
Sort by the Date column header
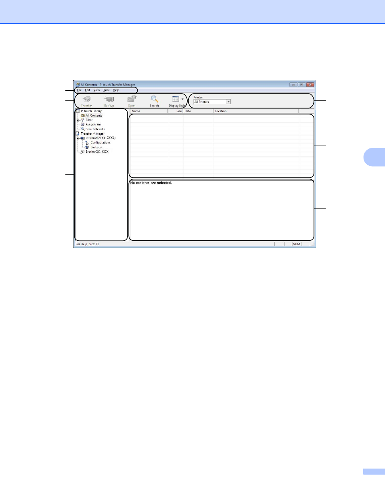[198, 111]
